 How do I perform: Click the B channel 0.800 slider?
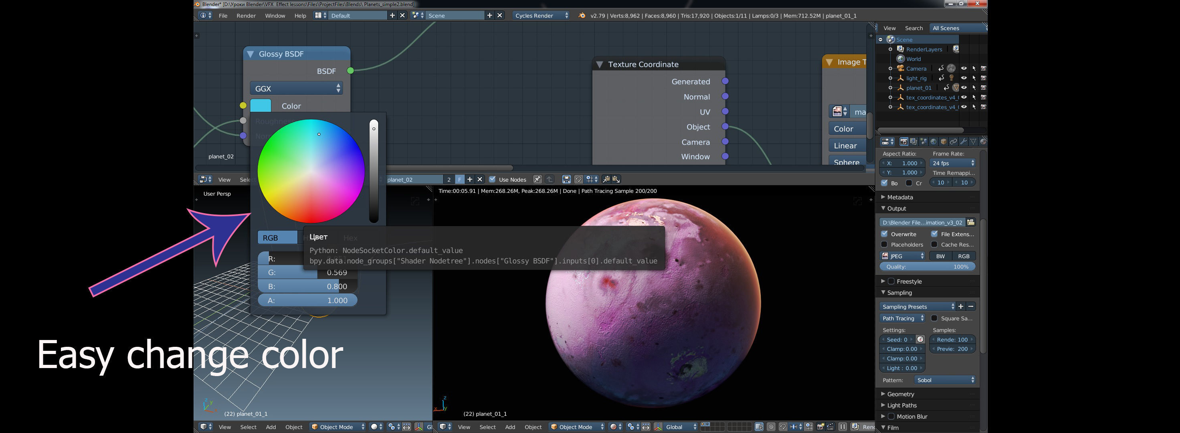[307, 286]
